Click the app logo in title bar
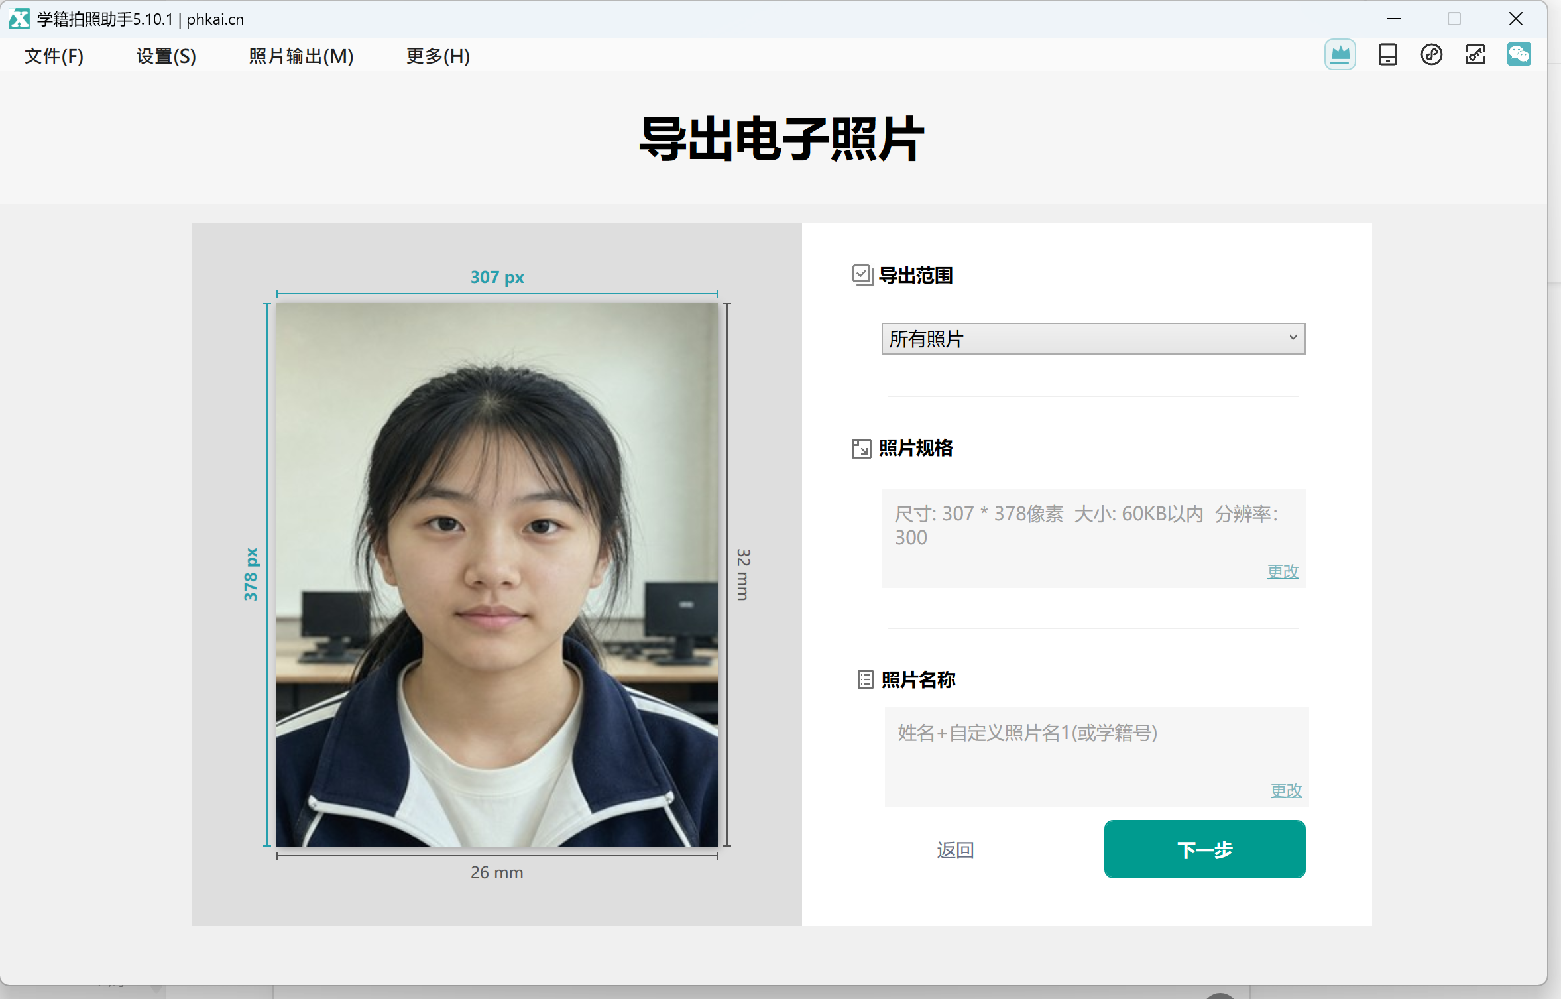The width and height of the screenshot is (1561, 999). point(19,19)
